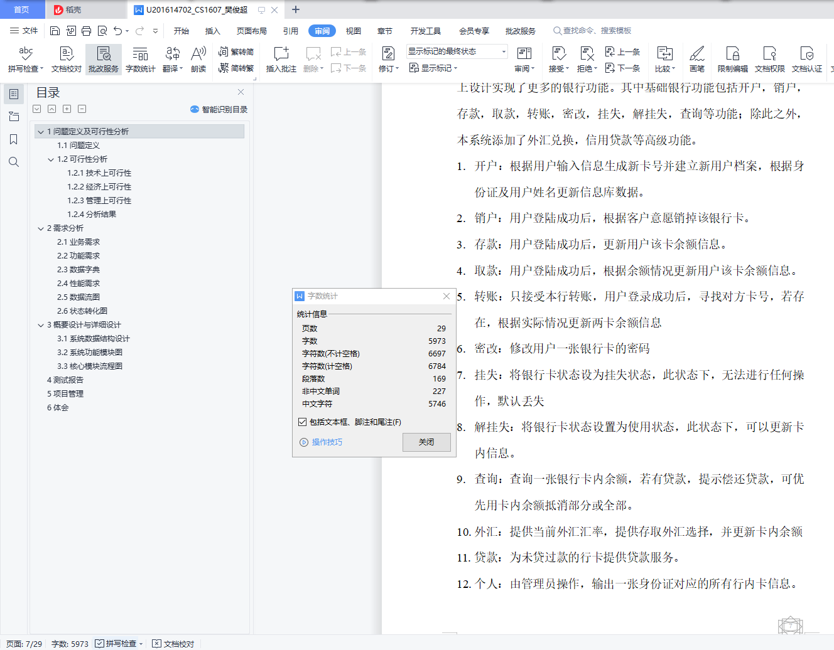This screenshot has height=650, width=834.
Task: Toggle 拼写检查 checkbox in status bar
Action: point(99,644)
